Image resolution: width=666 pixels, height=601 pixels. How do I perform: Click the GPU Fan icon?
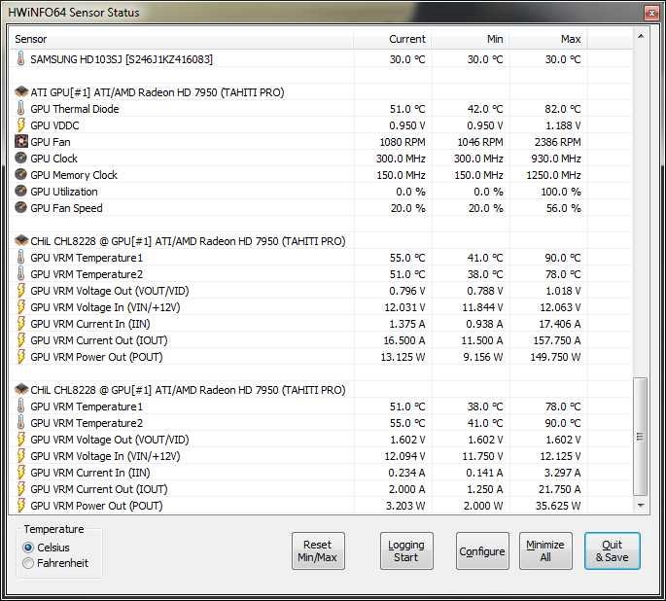tap(20, 141)
